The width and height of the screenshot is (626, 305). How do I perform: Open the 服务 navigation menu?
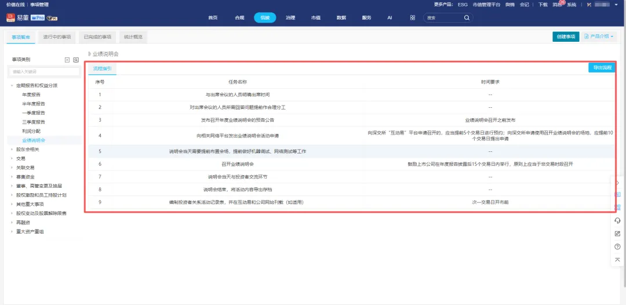pyautogui.click(x=366, y=18)
